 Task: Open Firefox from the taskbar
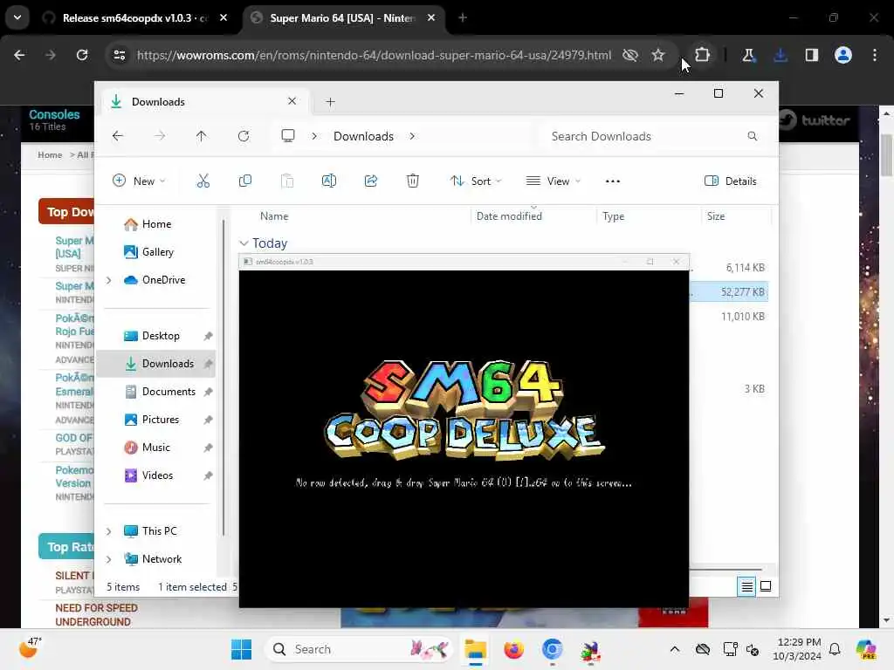(513, 649)
